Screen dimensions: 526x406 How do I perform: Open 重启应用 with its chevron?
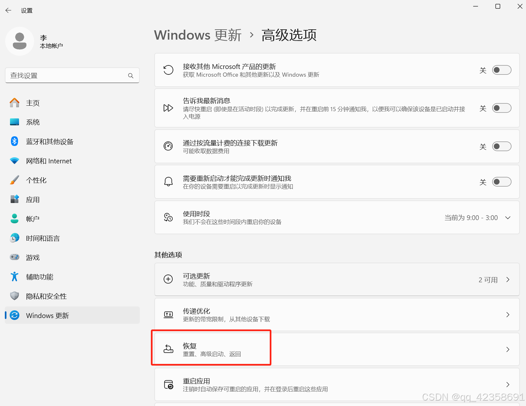(508, 385)
